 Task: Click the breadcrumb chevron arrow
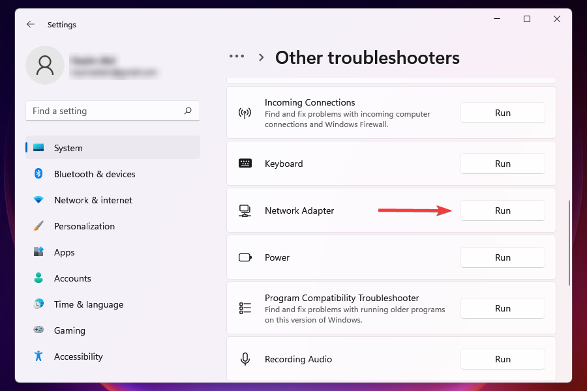pos(262,57)
